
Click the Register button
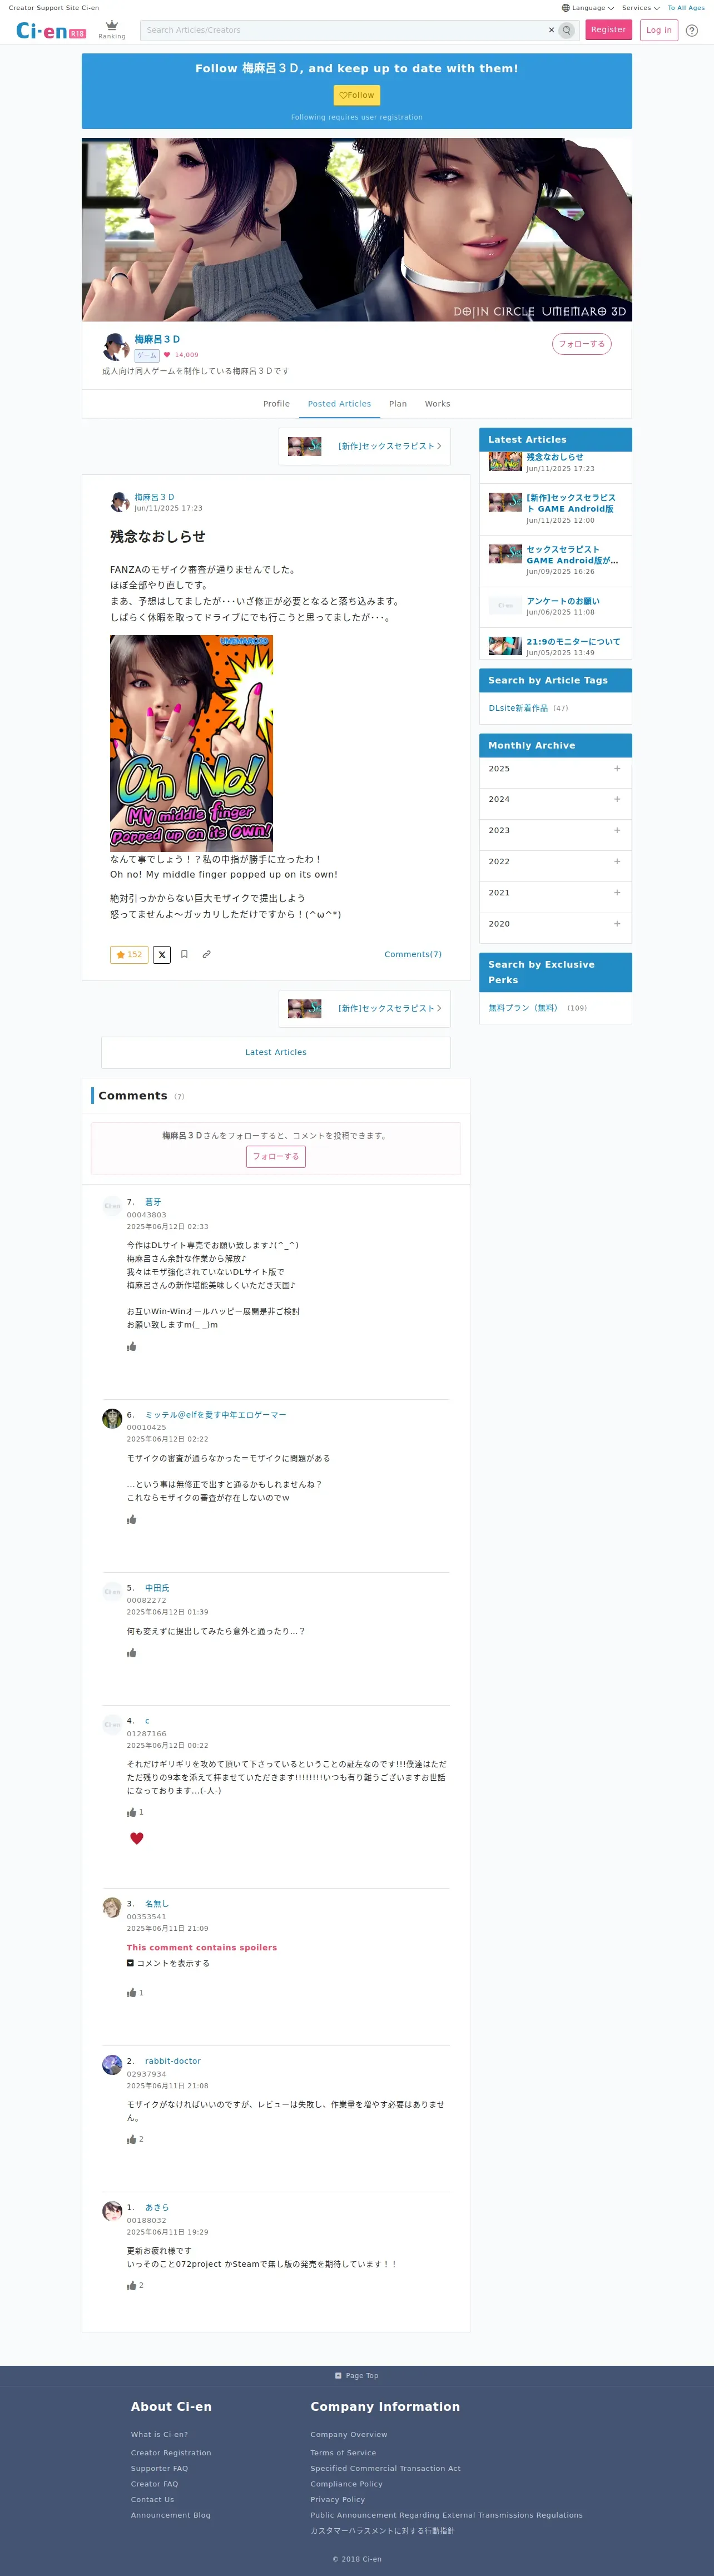pos(608,30)
